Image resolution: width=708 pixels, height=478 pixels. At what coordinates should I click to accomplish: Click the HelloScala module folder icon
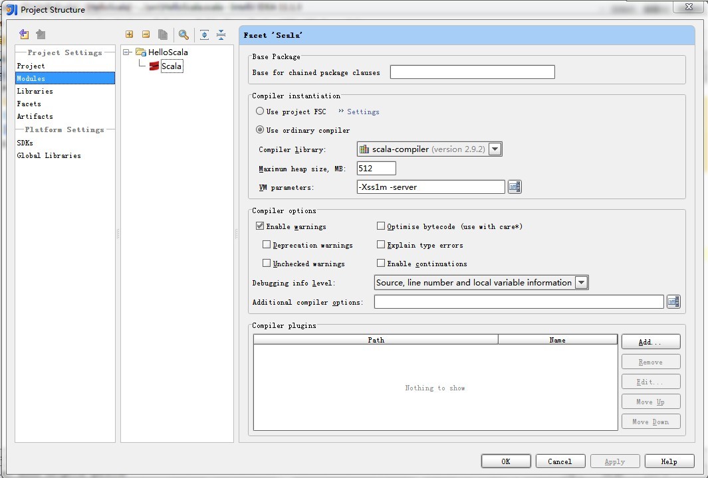point(141,52)
